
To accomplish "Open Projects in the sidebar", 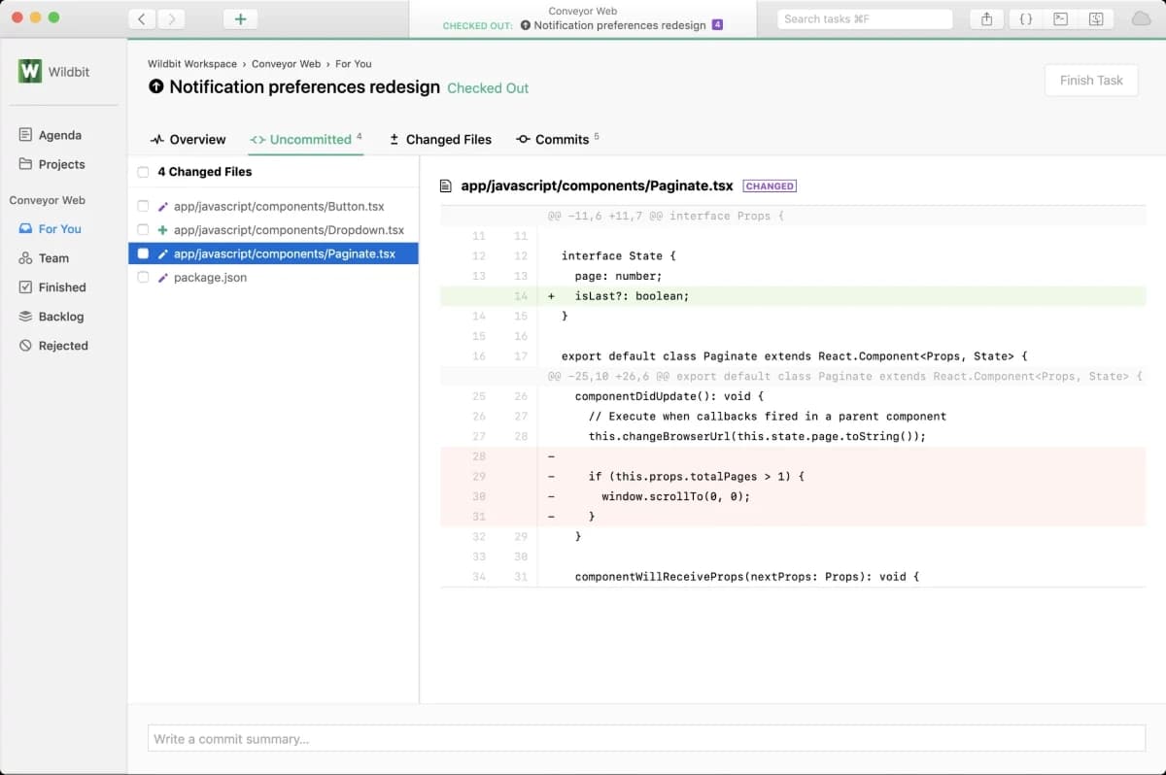I will 52,164.
